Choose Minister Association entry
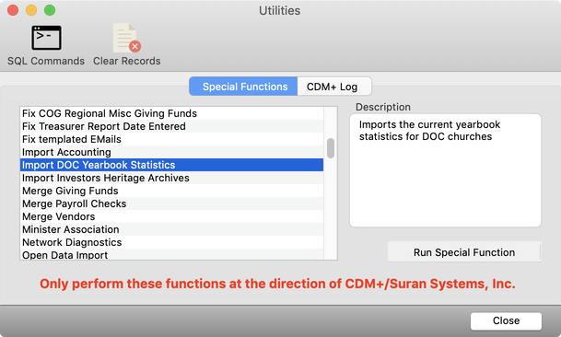 (171, 229)
